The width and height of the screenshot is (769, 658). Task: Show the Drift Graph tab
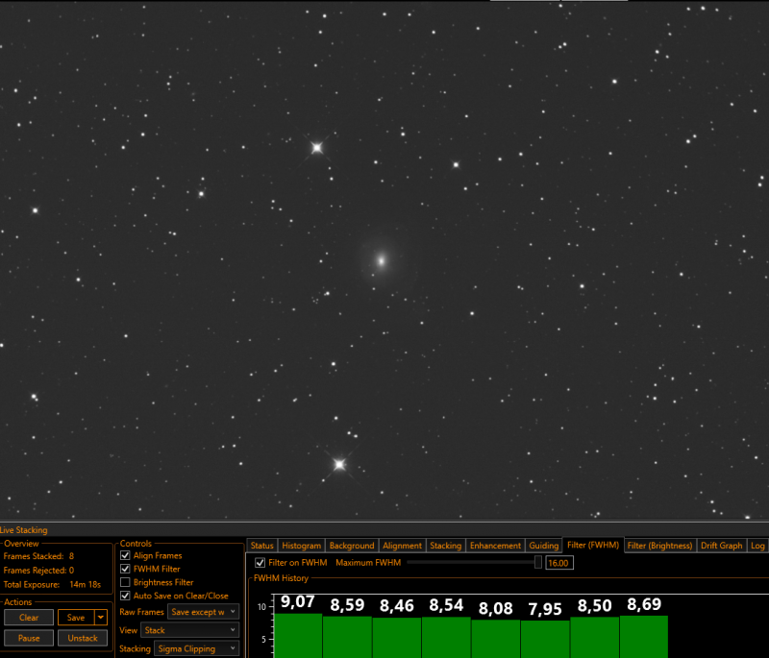(722, 546)
